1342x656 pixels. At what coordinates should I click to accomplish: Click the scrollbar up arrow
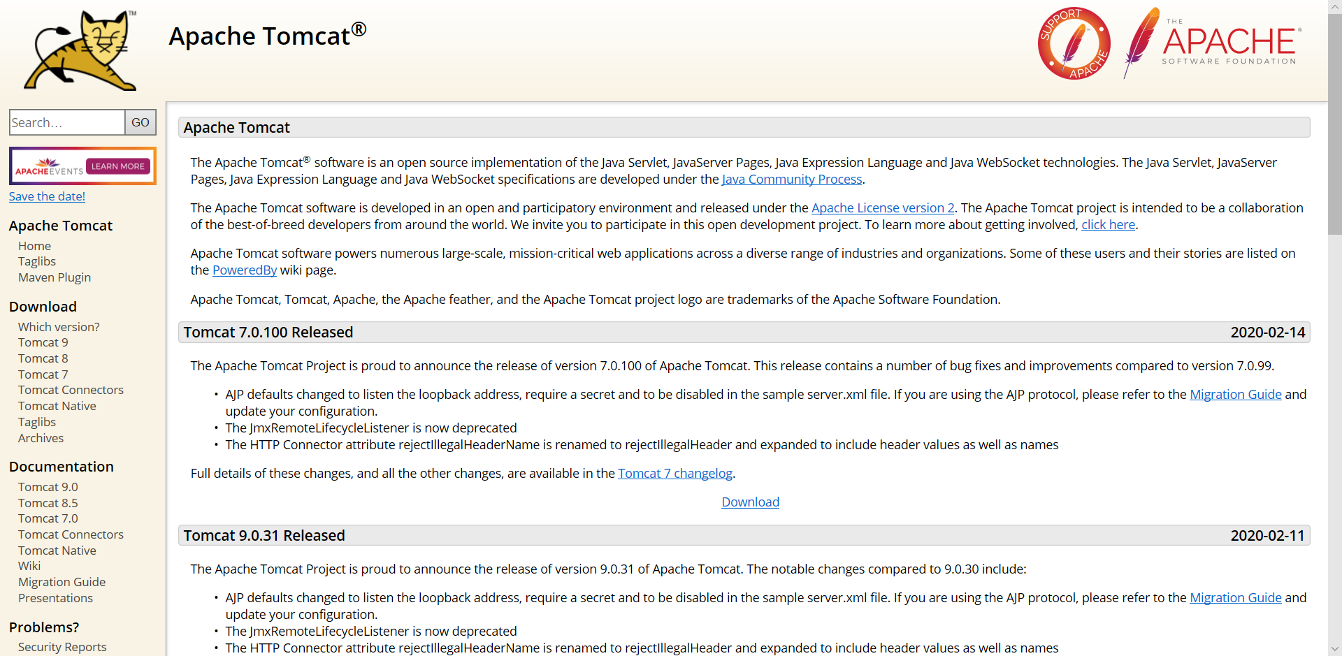tap(1335, 6)
